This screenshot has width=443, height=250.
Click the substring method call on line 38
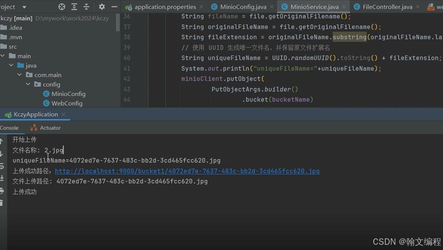349,37
